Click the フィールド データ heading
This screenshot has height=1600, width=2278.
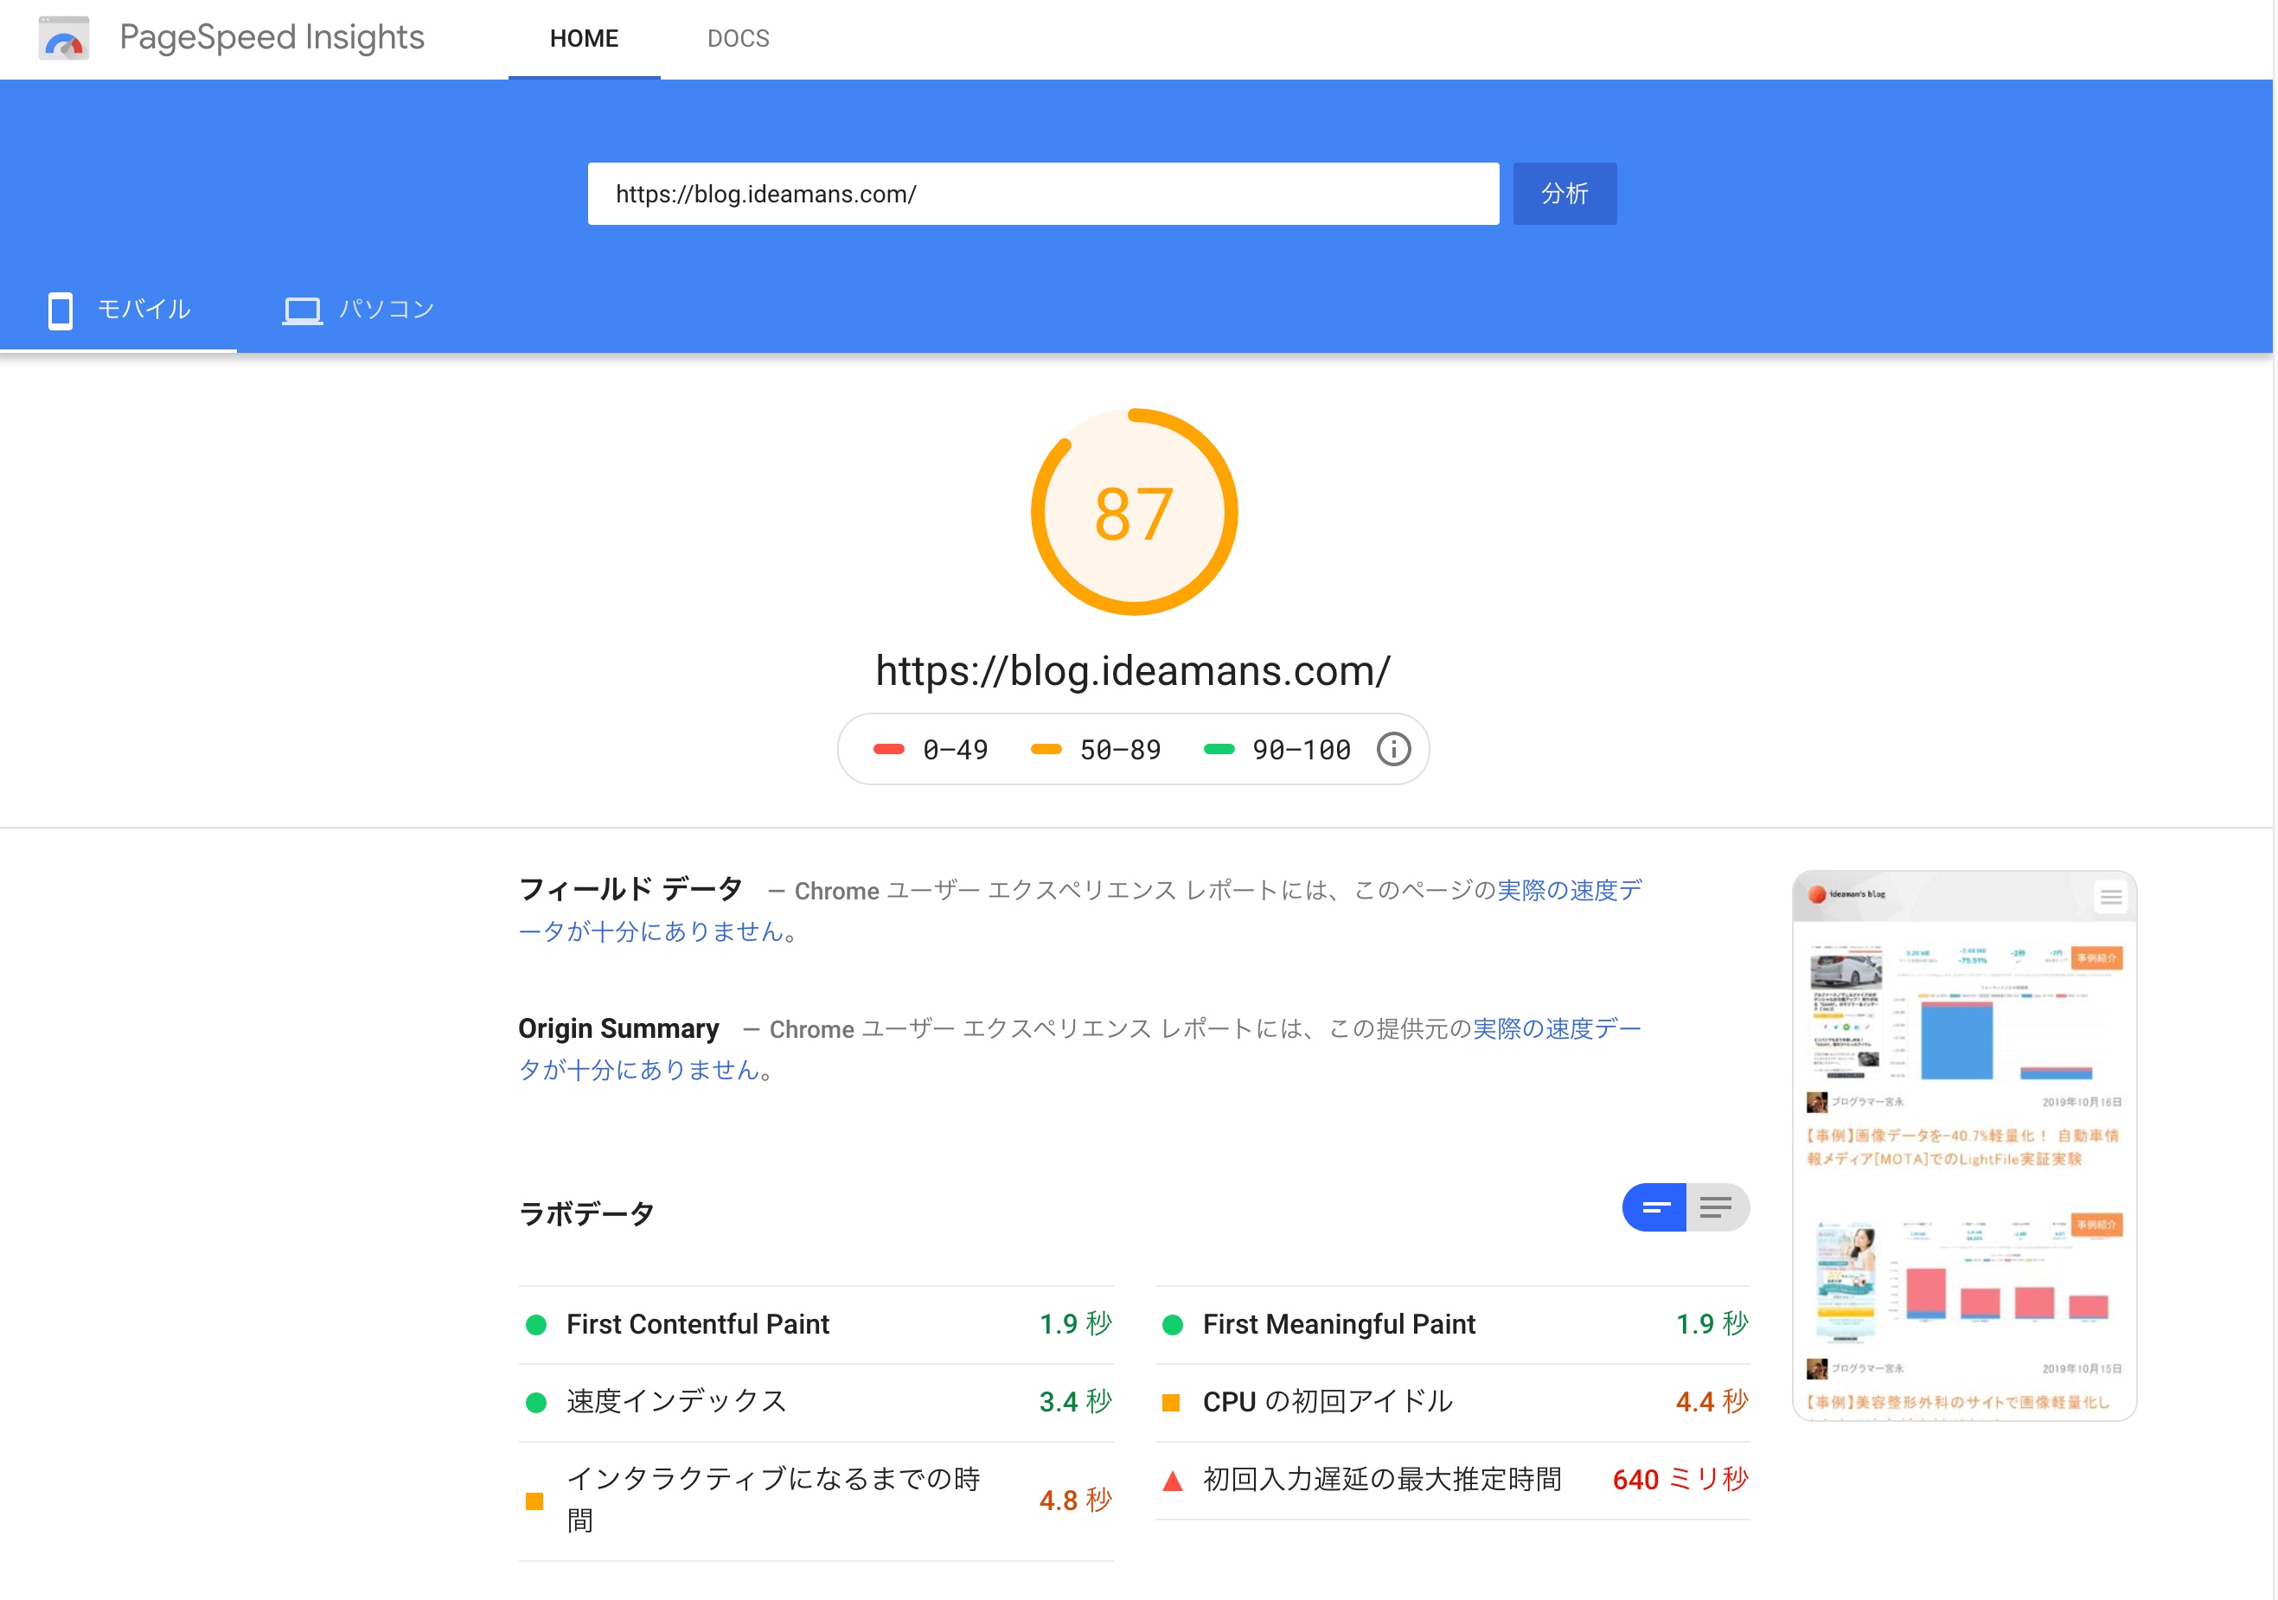click(630, 889)
